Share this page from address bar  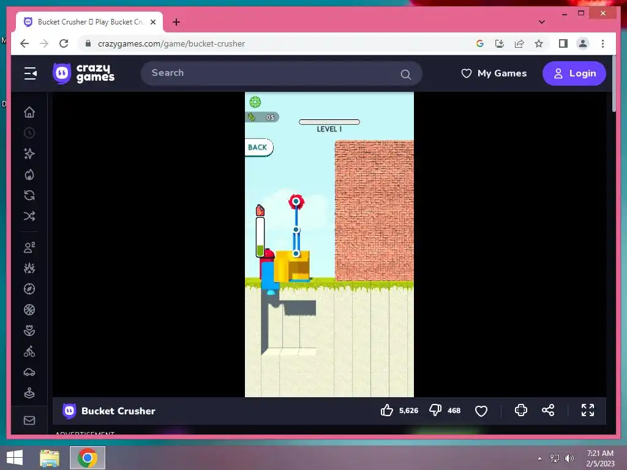tap(519, 43)
